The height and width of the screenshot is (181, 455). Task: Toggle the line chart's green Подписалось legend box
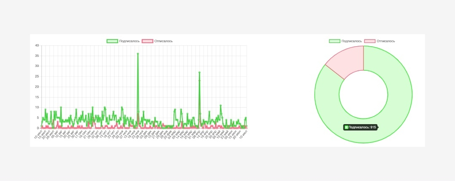pos(112,41)
